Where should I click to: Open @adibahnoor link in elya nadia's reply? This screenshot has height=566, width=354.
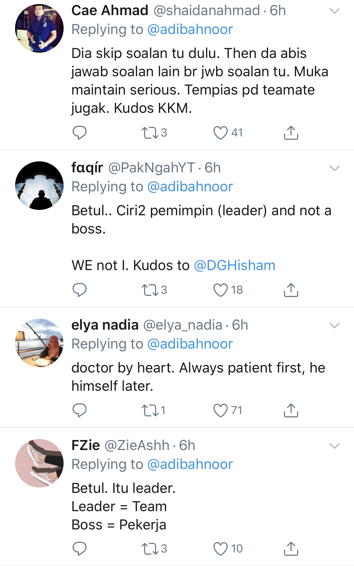pos(190,344)
